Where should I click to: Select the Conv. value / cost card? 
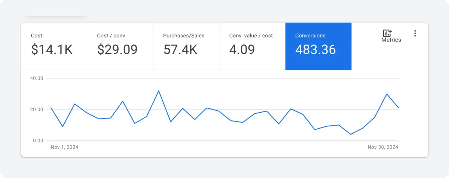tap(252, 46)
